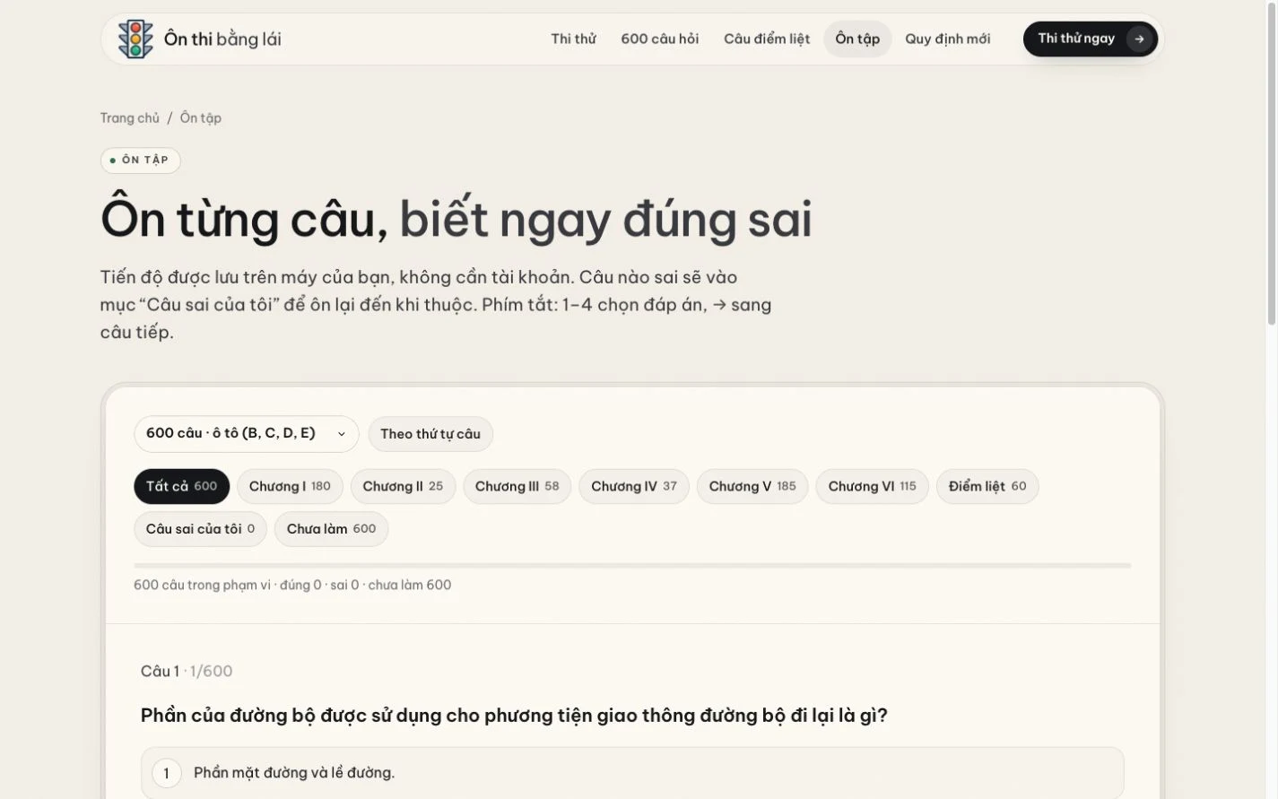Open the Quy định mới page
Viewport: 1278px width, 799px height.
point(948,39)
